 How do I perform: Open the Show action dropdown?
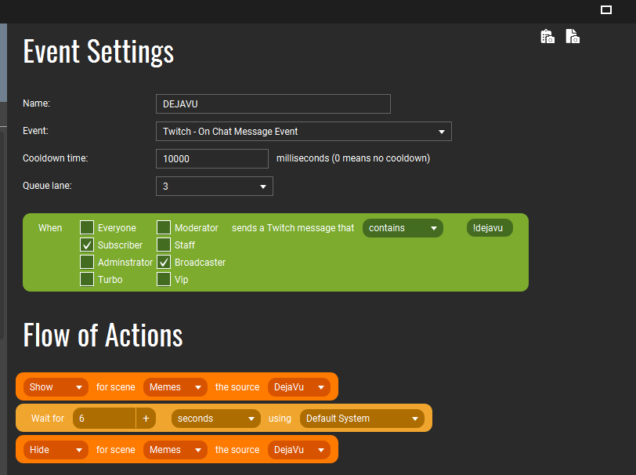point(56,387)
